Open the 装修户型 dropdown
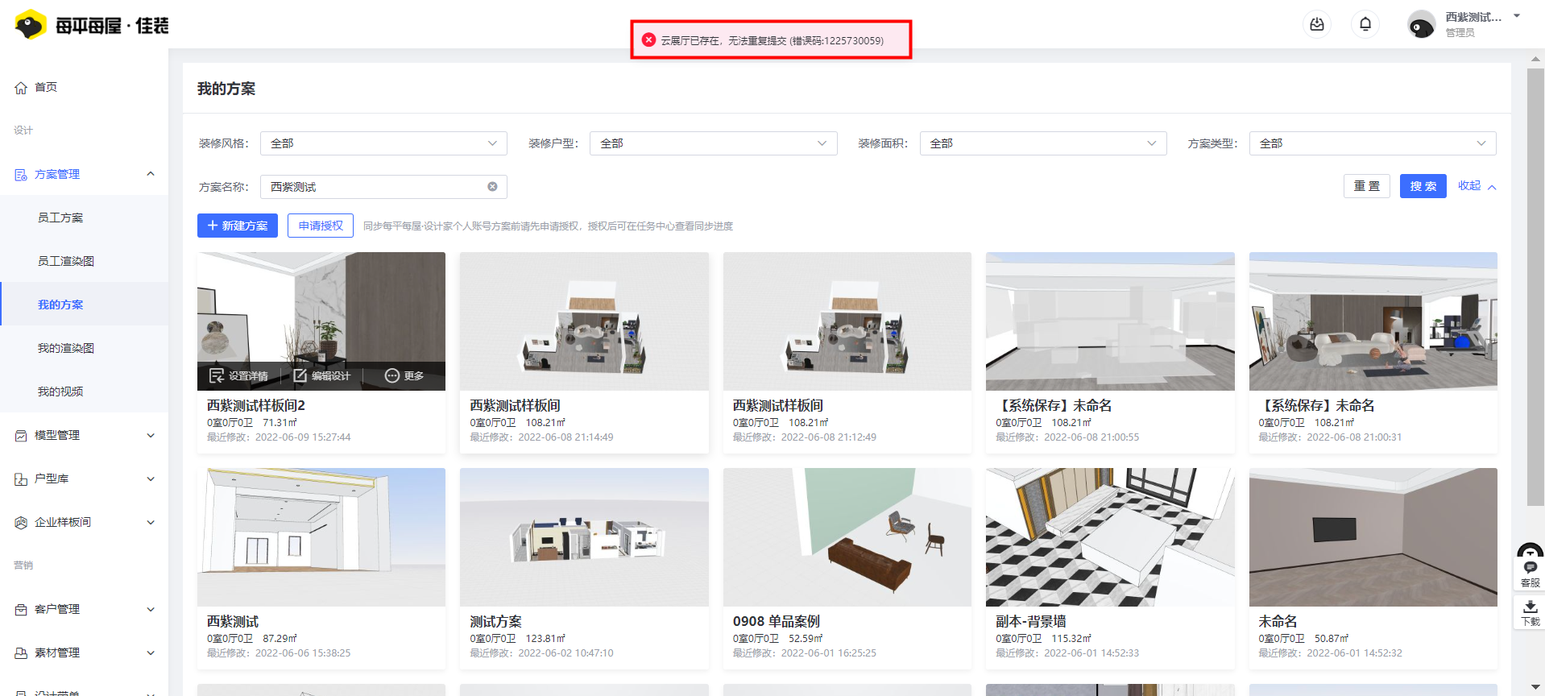This screenshot has width=1545, height=696. (714, 143)
